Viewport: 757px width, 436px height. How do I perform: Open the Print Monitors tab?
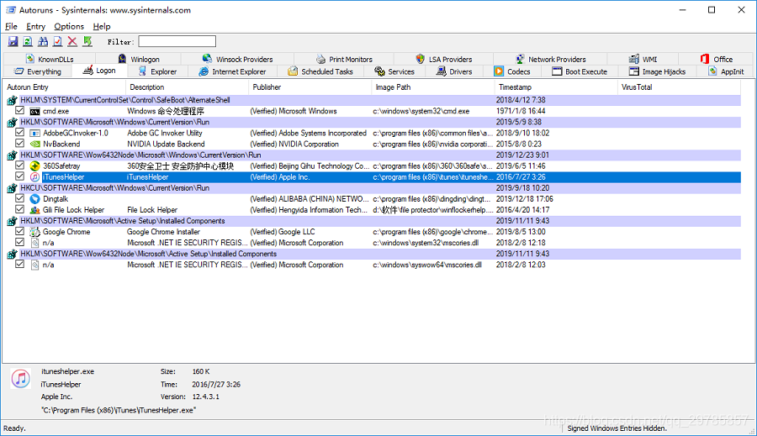pyautogui.click(x=344, y=60)
